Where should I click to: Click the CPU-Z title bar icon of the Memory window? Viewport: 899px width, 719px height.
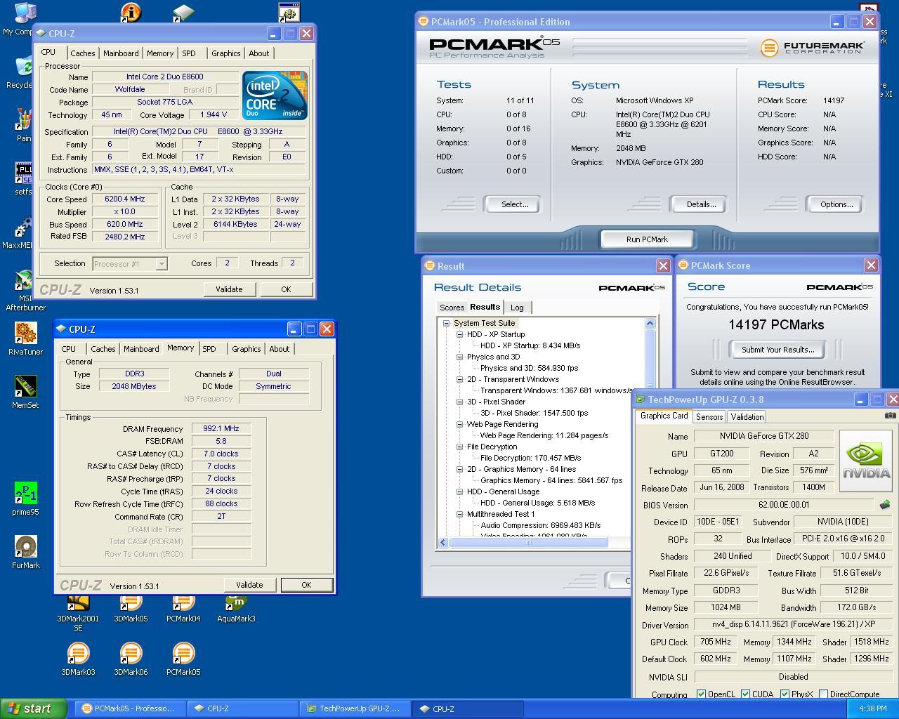pyautogui.click(x=61, y=329)
